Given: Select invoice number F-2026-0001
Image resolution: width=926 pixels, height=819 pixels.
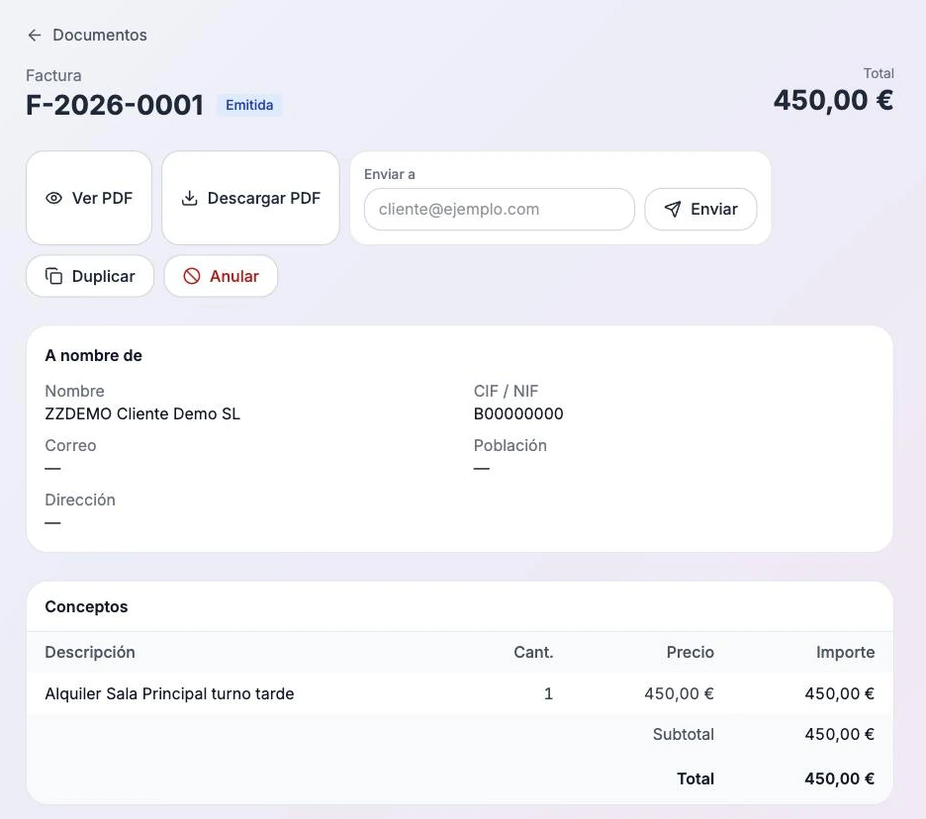Looking at the screenshot, I should tap(115, 105).
